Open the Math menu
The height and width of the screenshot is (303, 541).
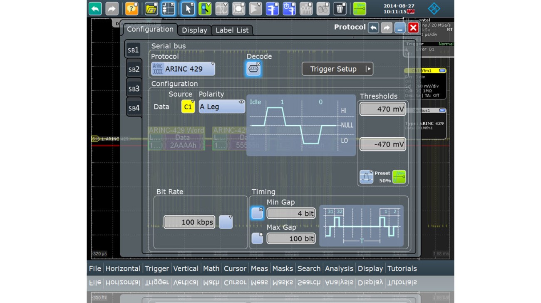pos(211,268)
